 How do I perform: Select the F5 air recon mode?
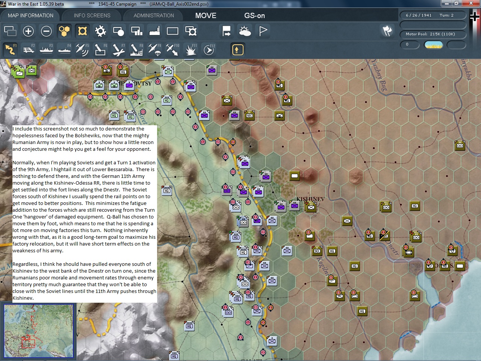click(82, 49)
